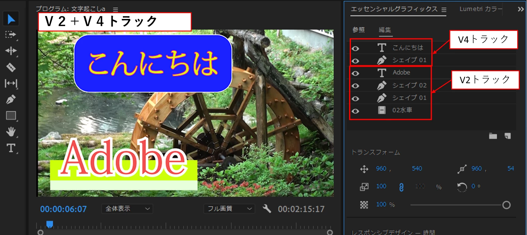Click the anchor point icon
The image size is (527, 235).
tap(462, 169)
